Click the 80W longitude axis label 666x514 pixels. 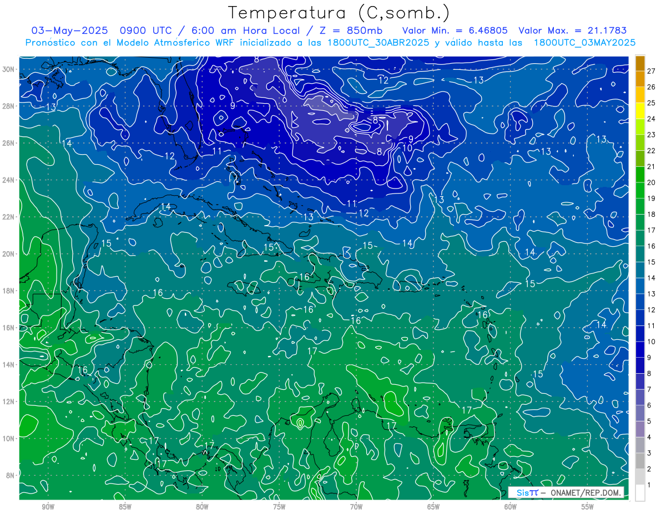(202, 507)
